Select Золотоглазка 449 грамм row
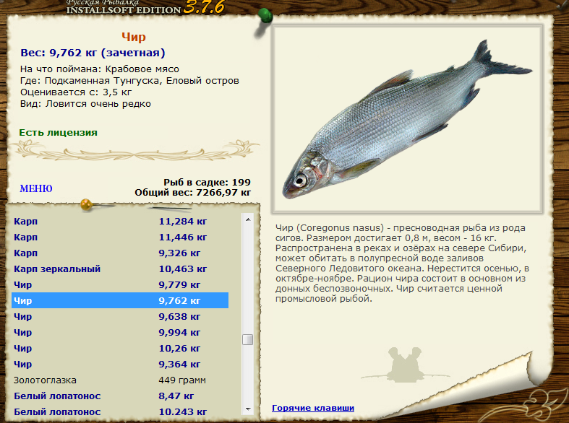 coord(120,380)
